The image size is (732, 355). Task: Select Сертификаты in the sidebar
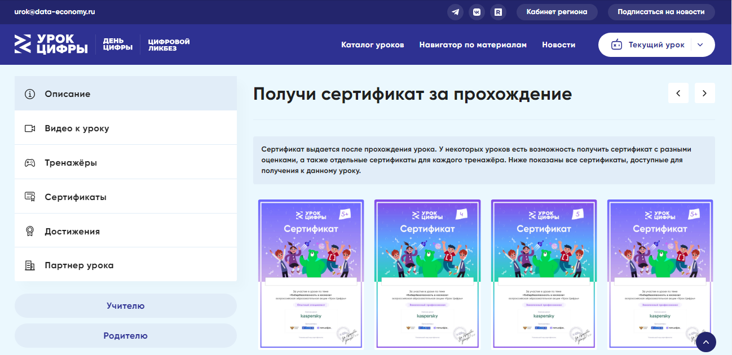[x=76, y=197]
